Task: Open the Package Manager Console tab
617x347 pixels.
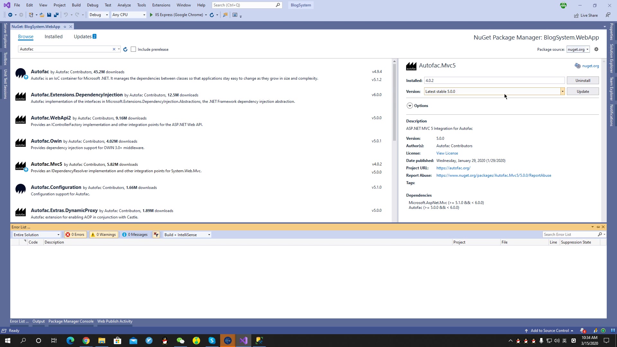Action: click(x=71, y=321)
